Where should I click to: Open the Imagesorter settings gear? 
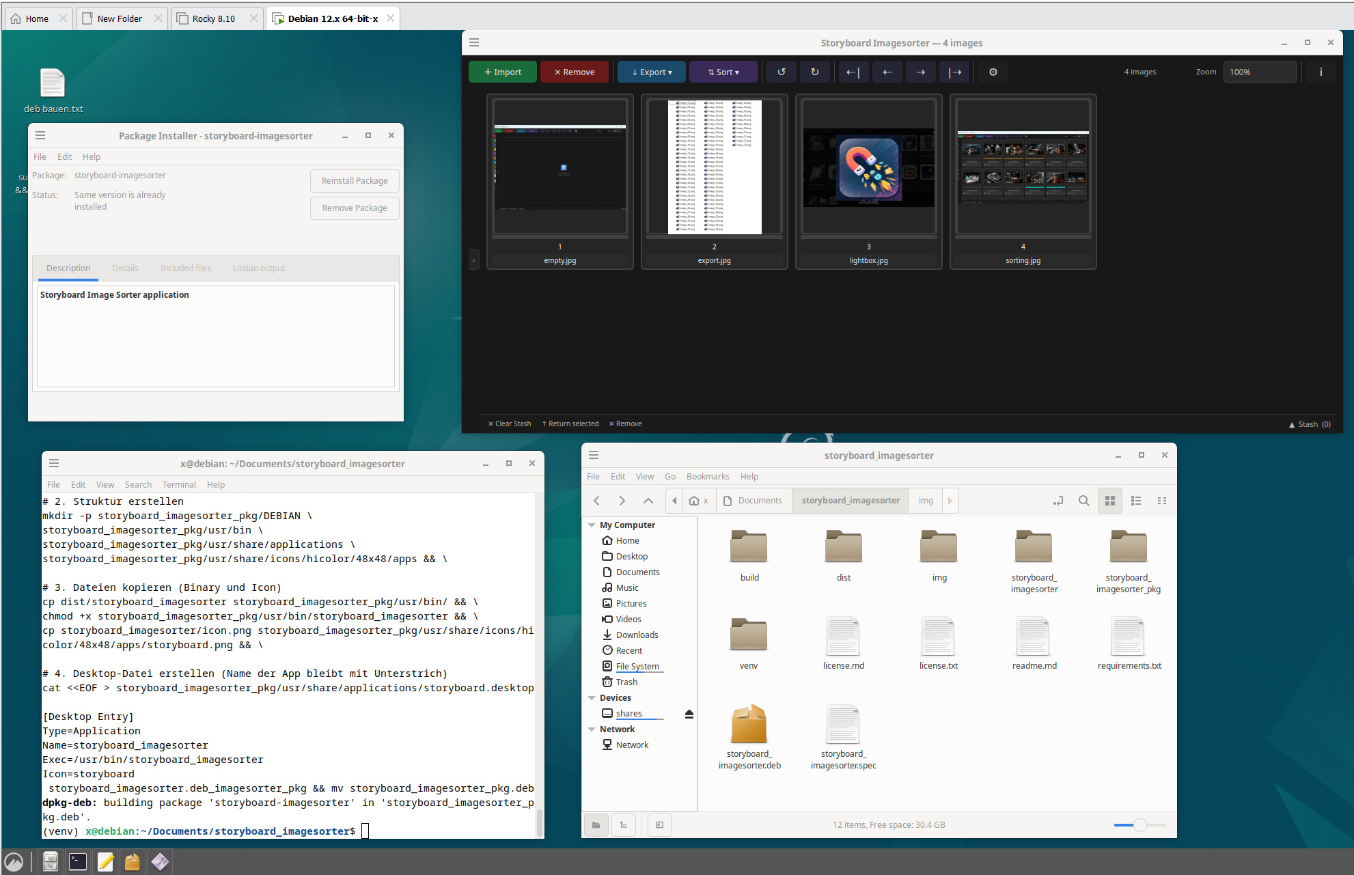point(993,72)
